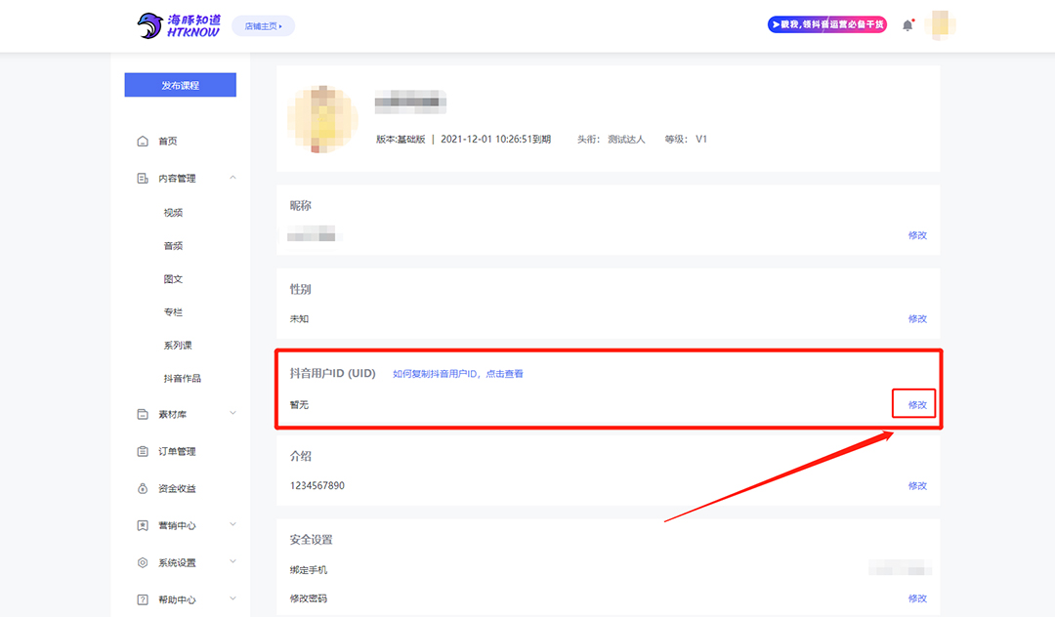Click the material library folder icon
This screenshot has height=617, width=1055.
[x=143, y=414]
